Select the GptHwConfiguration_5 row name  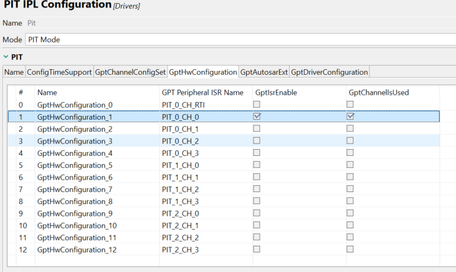(x=75, y=165)
